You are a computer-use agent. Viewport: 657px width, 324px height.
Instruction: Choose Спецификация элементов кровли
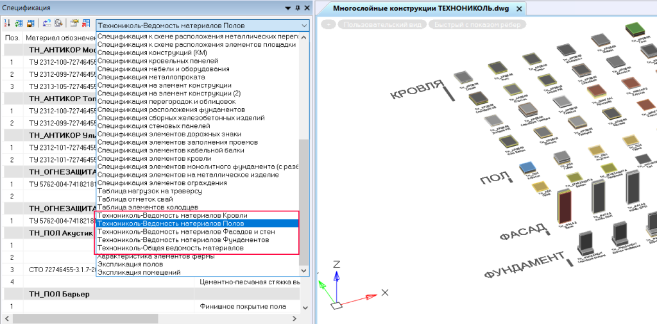198,158
